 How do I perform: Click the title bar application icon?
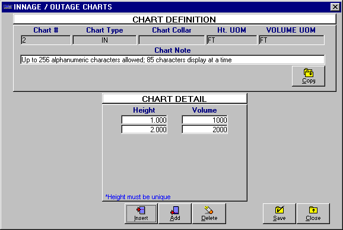point(8,7)
